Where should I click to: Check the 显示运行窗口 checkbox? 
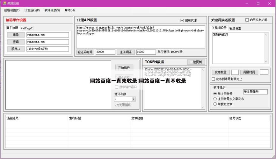(x=116, y=87)
